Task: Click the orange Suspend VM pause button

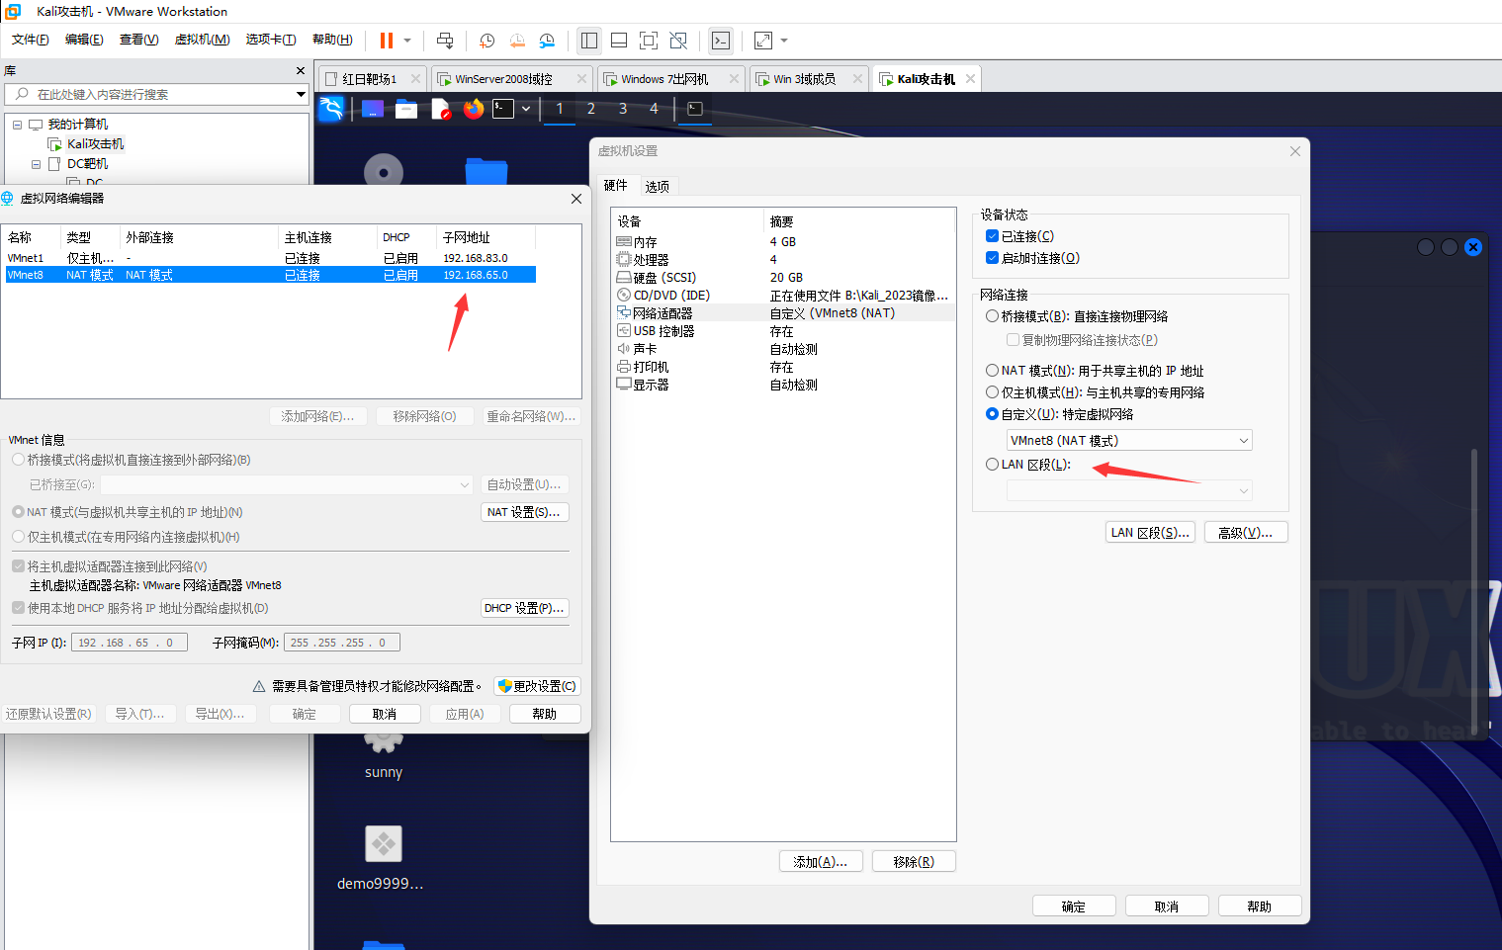Action: click(x=387, y=41)
